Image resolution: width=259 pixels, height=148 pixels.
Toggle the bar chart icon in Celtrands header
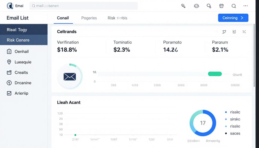(x=234, y=32)
